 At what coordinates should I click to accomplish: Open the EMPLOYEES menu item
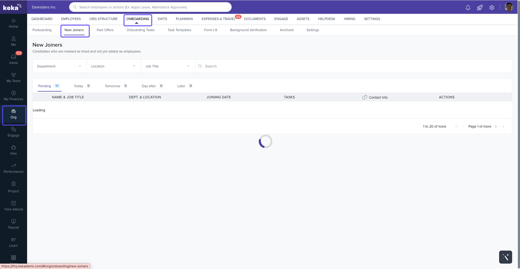pyautogui.click(x=71, y=19)
